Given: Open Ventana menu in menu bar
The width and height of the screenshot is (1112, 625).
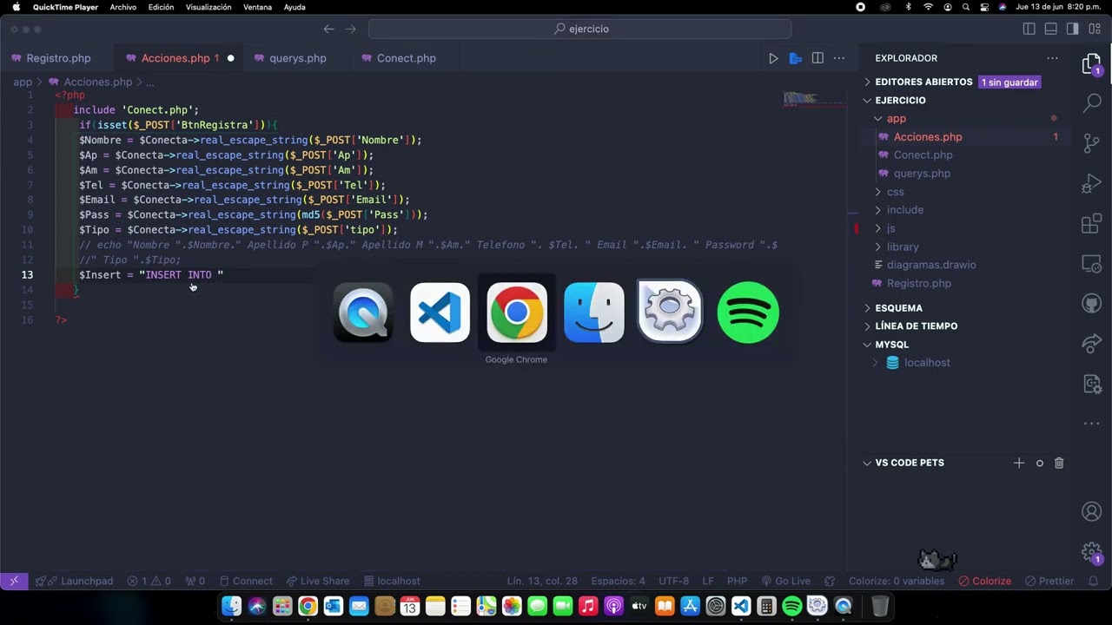Looking at the screenshot, I should point(257,7).
